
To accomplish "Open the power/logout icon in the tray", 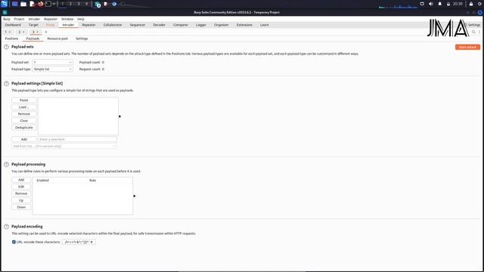I will point(480,4).
